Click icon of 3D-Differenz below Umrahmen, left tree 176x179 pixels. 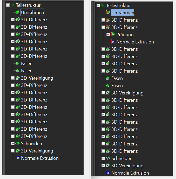point(18,20)
